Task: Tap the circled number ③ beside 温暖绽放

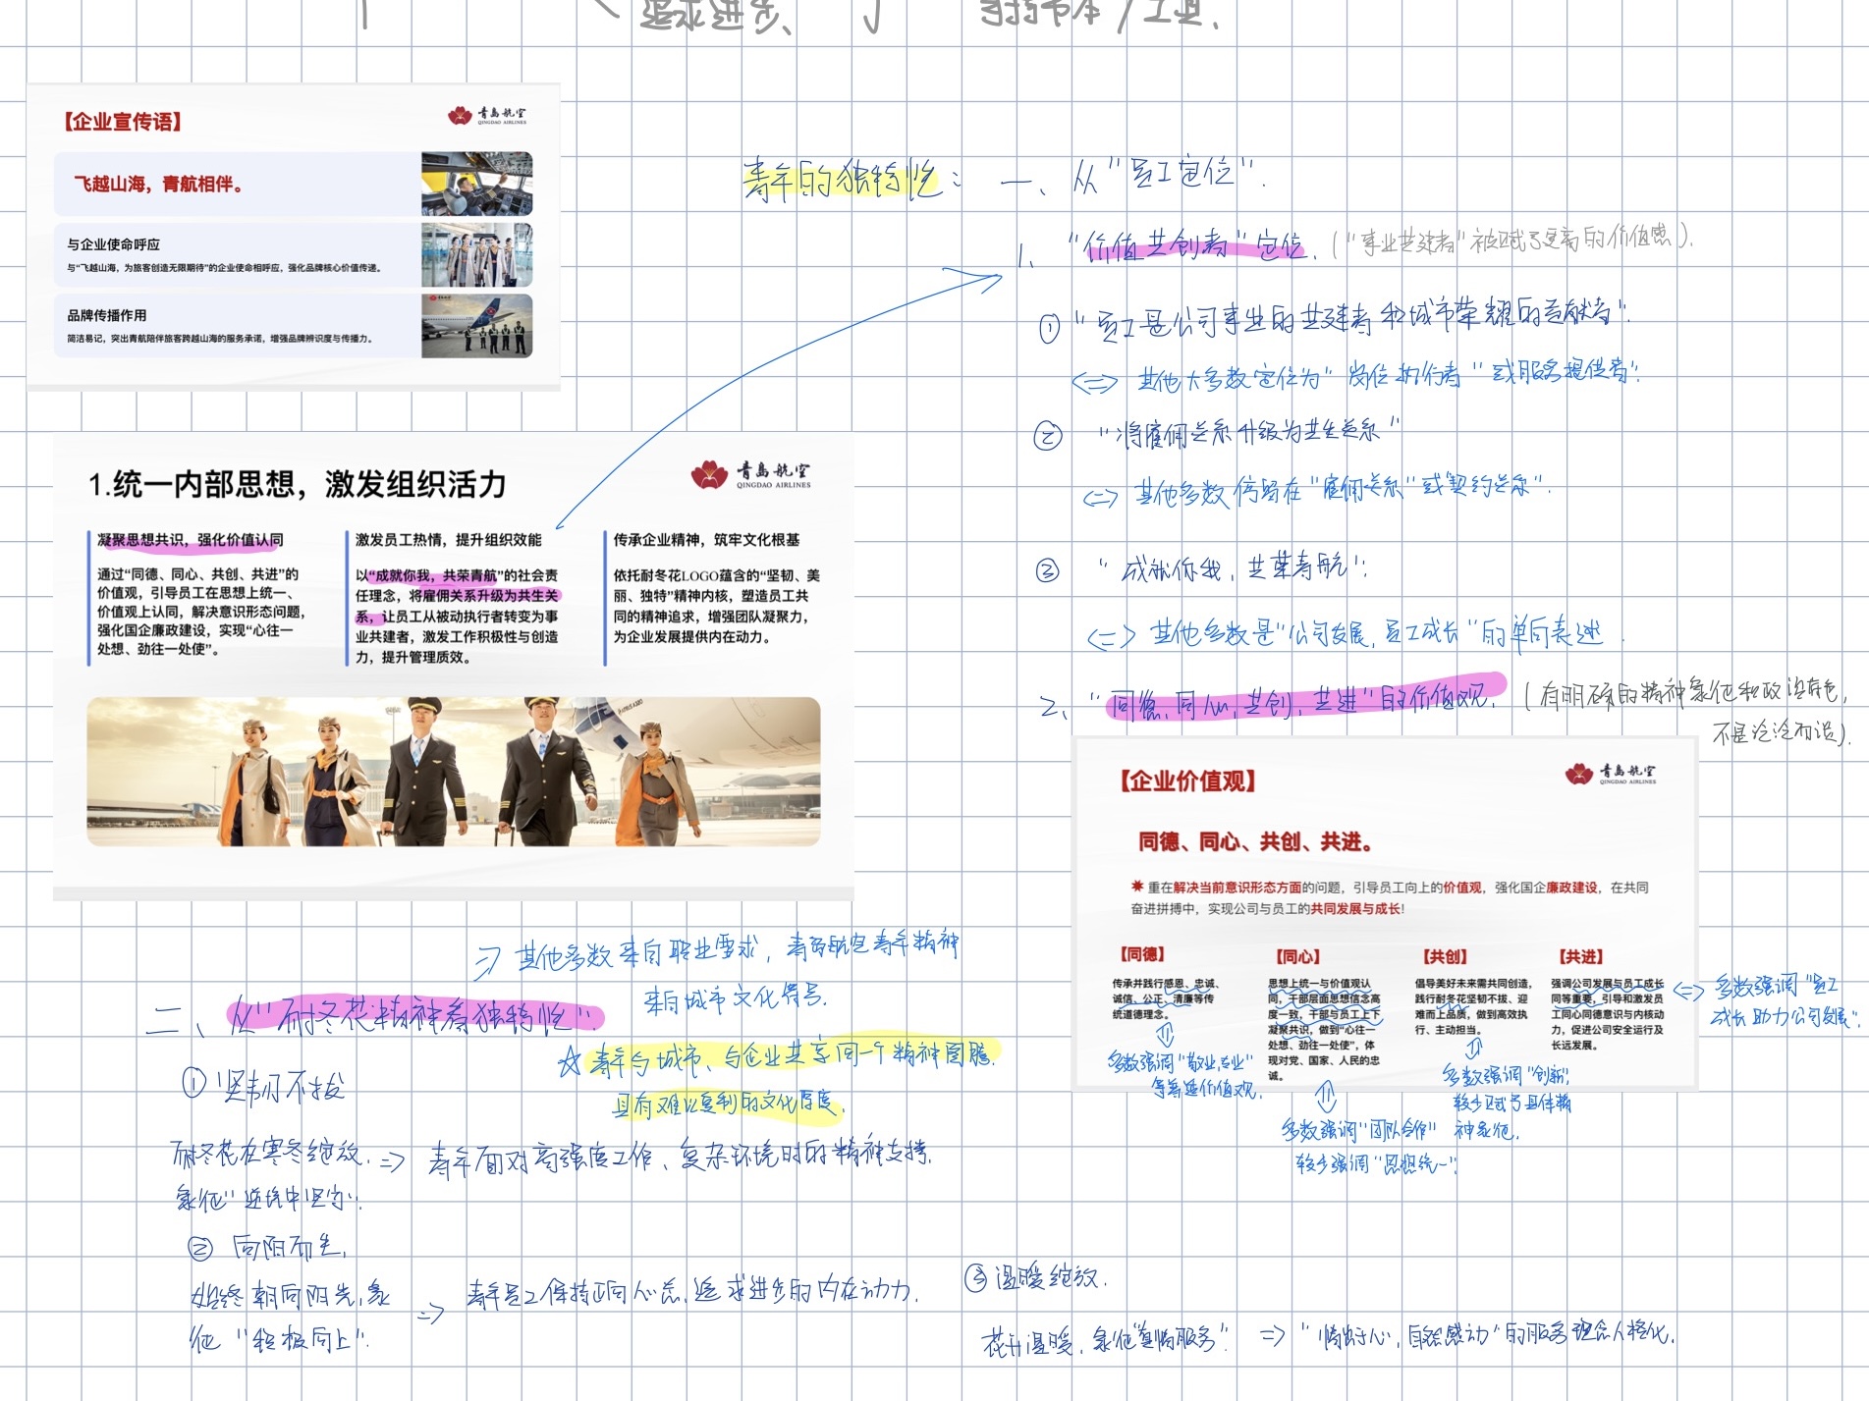Action: 976,1277
